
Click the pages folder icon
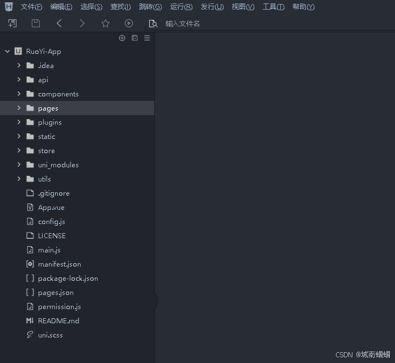[30, 108]
